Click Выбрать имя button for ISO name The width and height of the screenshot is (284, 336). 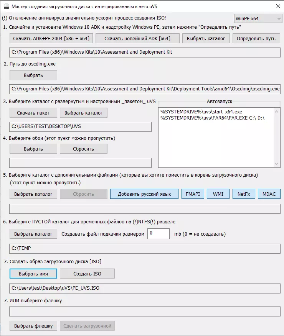(33, 274)
